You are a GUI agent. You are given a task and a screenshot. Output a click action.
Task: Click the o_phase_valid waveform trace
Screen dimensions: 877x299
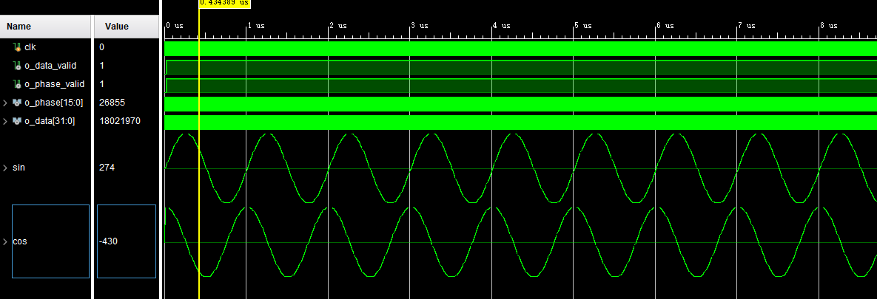point(521,86)
